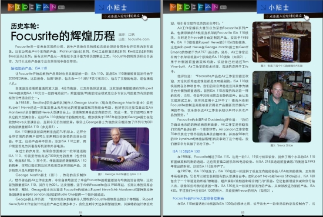Viewport: 323px width, 217px height.
Task: Open the Trevor Stride photo
Action: click(281, 106)
